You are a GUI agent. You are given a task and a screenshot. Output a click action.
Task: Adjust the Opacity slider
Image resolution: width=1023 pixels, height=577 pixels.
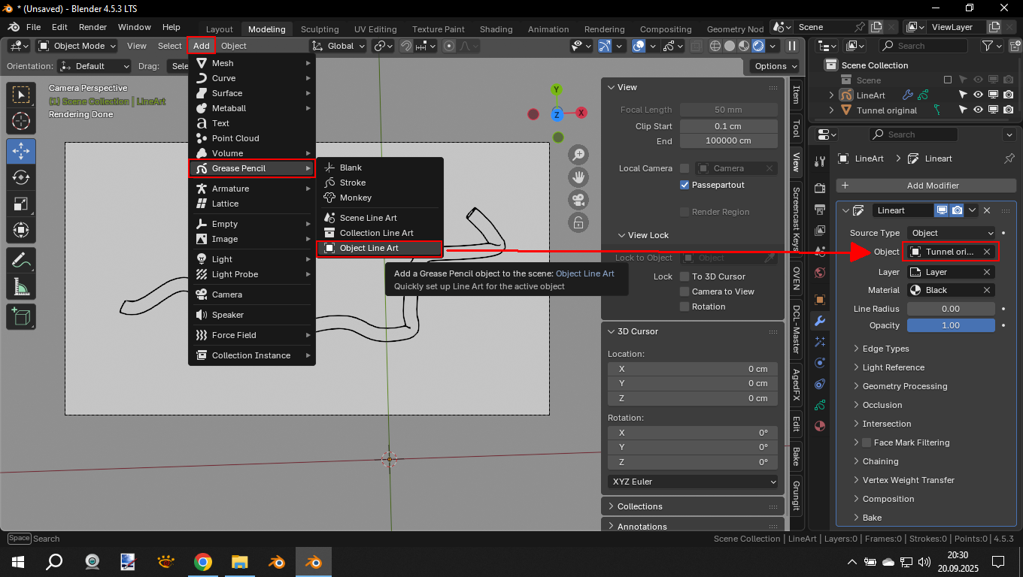tap(951, 325)
